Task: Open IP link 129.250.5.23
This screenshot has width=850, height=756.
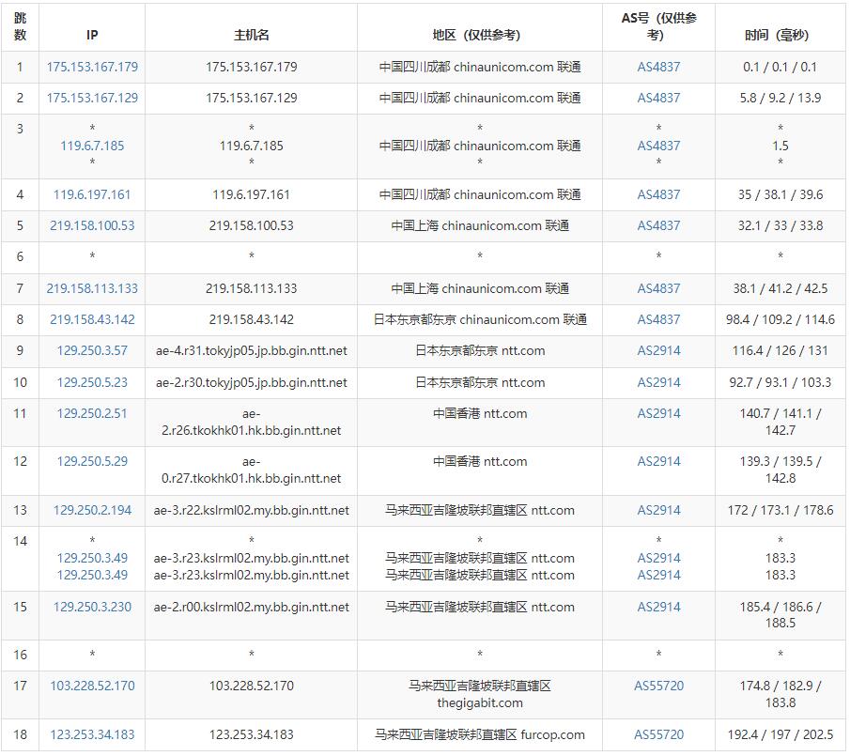Action: [x=92, y=382]
